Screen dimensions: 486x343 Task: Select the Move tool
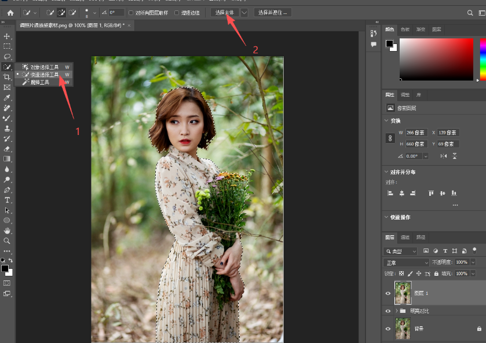tap(7, 37)
